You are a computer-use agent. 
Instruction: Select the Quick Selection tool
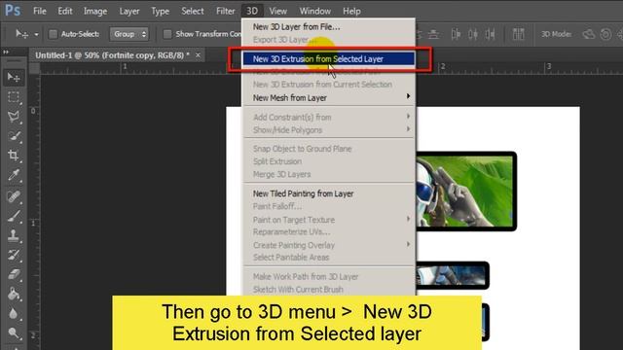pyautogui.click(x=14, y=136)
